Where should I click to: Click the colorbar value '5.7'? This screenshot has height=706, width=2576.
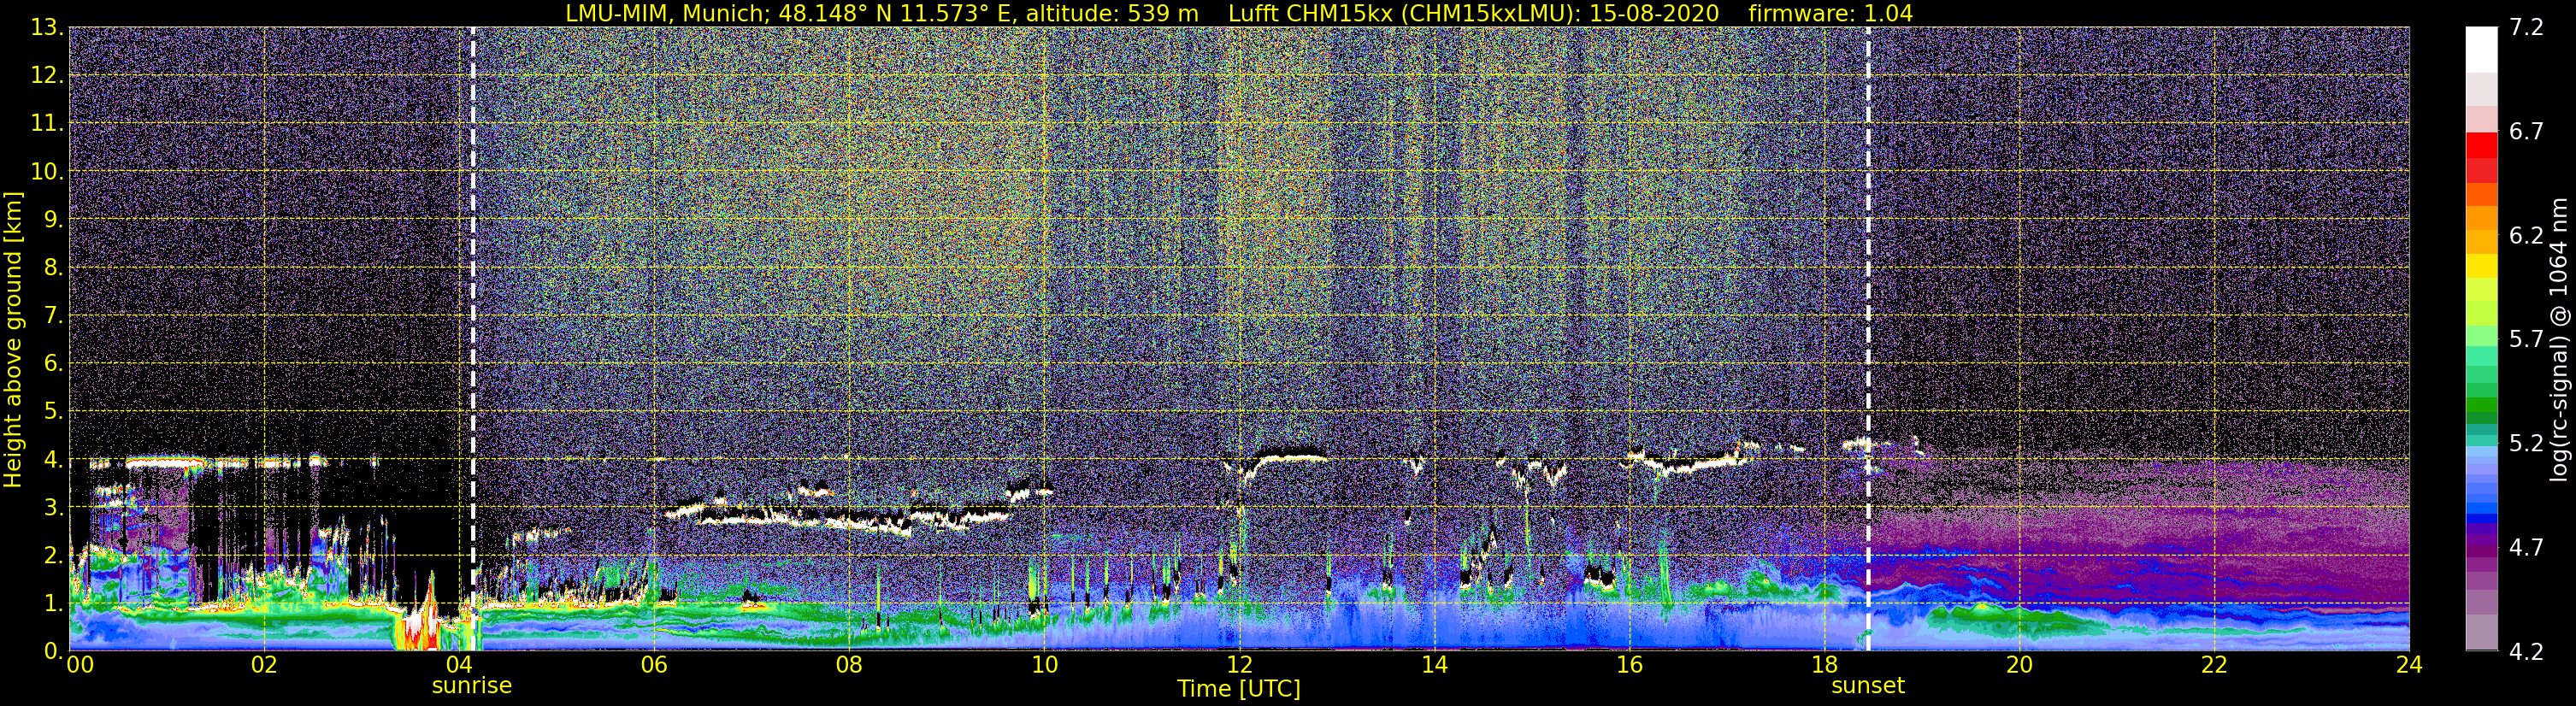tap(2527, 340)
